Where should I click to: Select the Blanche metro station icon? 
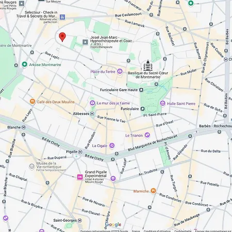click(24, 127)
